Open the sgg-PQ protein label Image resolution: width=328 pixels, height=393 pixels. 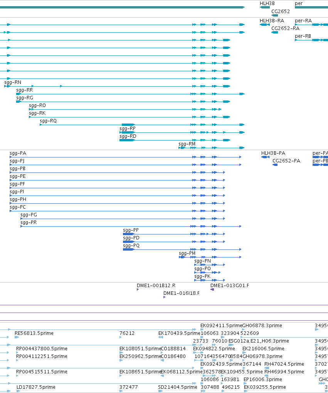131,246
